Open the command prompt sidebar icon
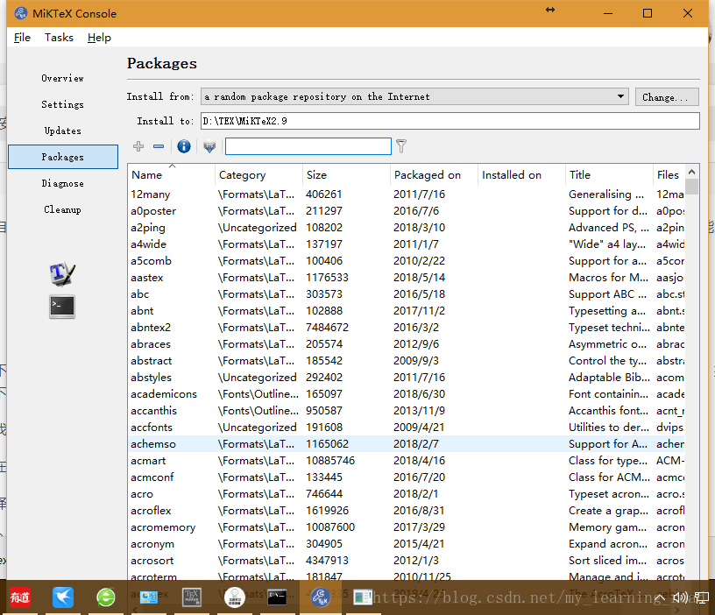The height and width of the screenshot is (615, 715). tap(62, 307)
